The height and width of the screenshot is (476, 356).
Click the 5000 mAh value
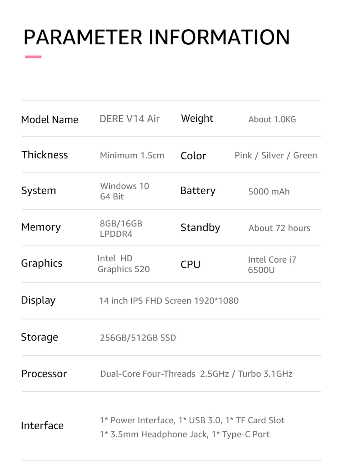(x=269, y=191)
